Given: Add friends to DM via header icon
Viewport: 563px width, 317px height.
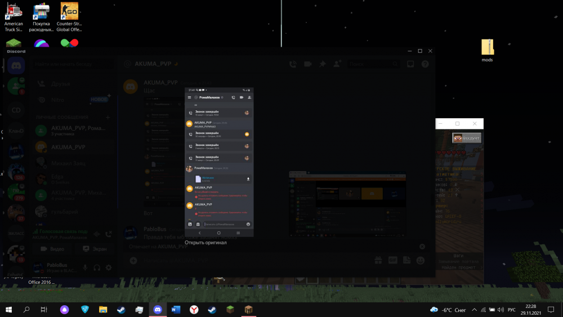Looking at the screenshot, I should tap(337, 64).
